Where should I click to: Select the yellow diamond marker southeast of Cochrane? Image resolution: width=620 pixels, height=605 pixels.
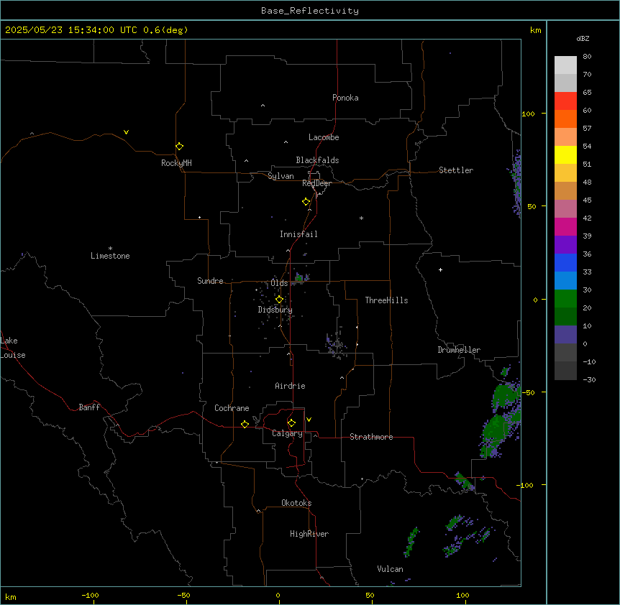click(x=245, y=424)
